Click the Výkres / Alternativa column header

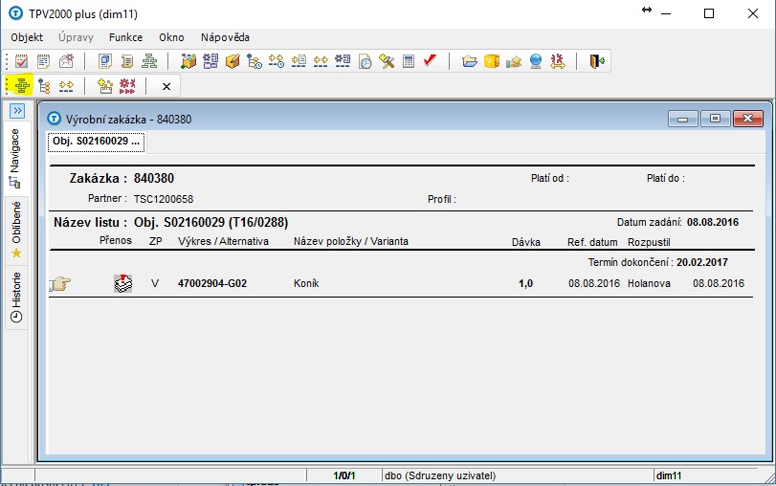coord(223,241)
